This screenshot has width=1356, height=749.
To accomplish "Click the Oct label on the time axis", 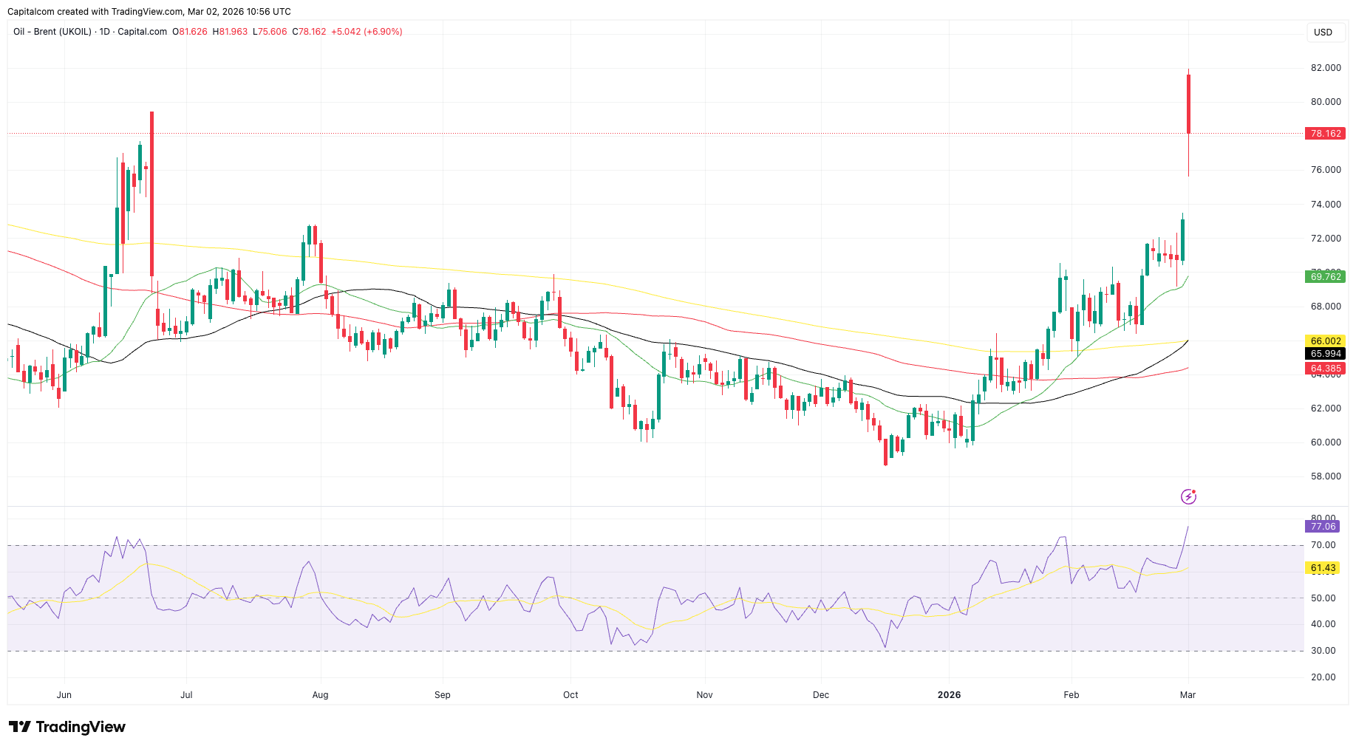I will pyautogui.click(x=570, y=695).
